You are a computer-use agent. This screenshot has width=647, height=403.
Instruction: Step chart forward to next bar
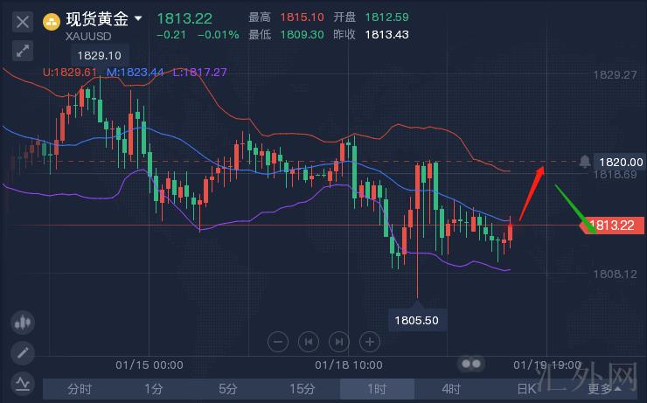pyautogui.click(x=339, y=341)
